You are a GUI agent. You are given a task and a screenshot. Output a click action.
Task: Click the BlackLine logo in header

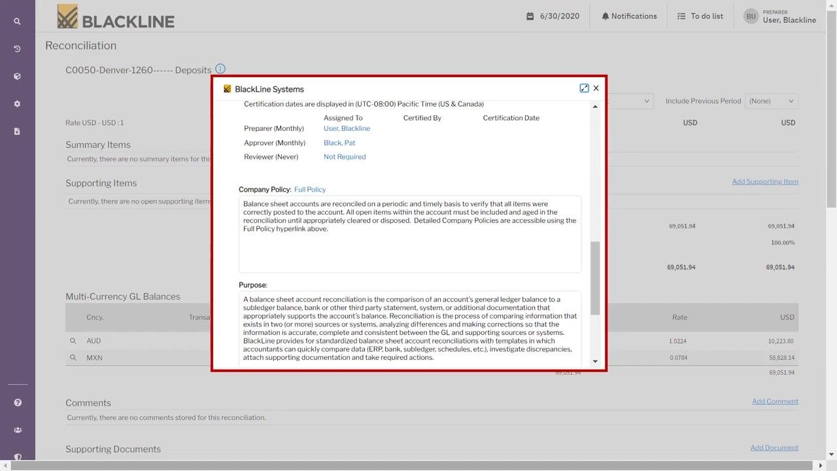pos(116,17)
